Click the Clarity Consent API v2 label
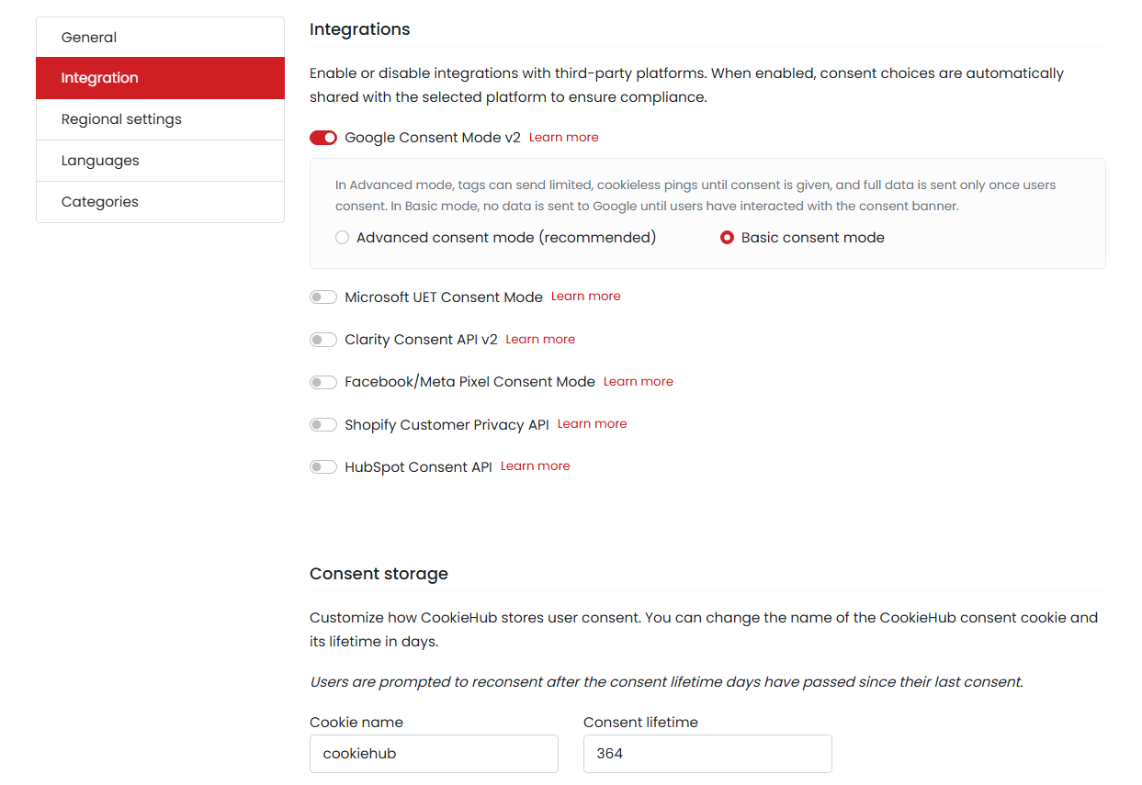 coord(421,340)
